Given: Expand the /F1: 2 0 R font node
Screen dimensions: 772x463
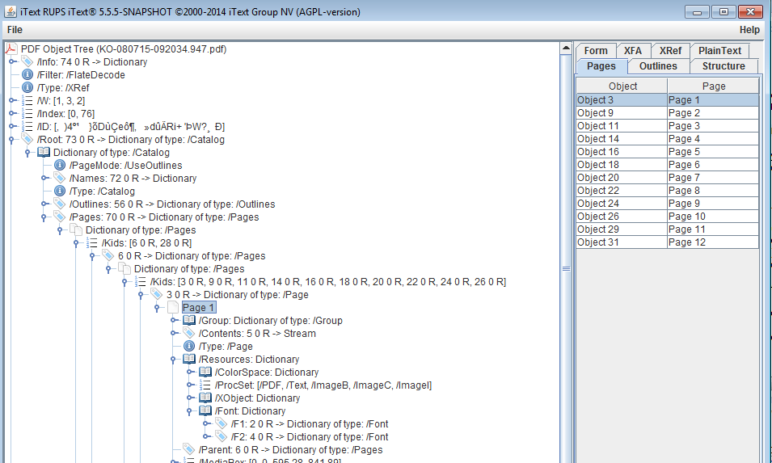Looking at the screenshot, I should (x=205, y=423).
